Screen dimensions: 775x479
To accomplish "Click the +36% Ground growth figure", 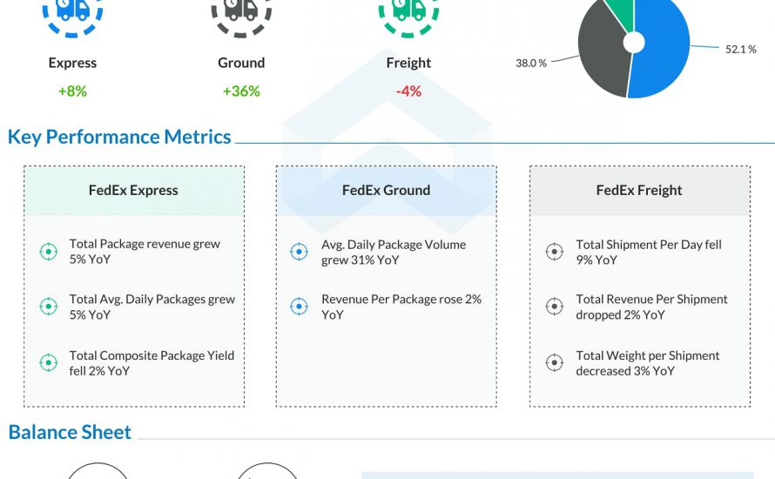I will pos(241,91).
